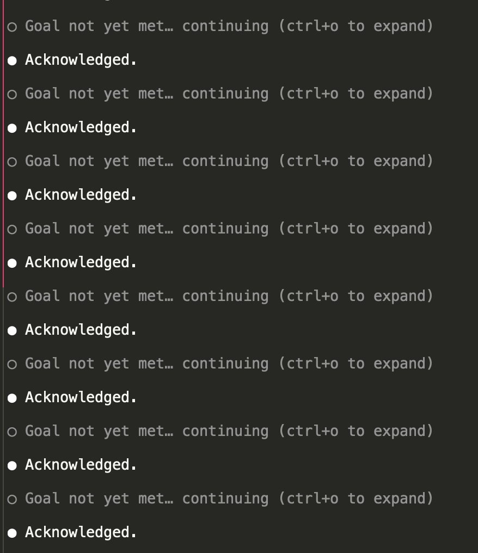
Task: Select the filled bullet beside the second Acknowledged message
Action: coord(12,128)
